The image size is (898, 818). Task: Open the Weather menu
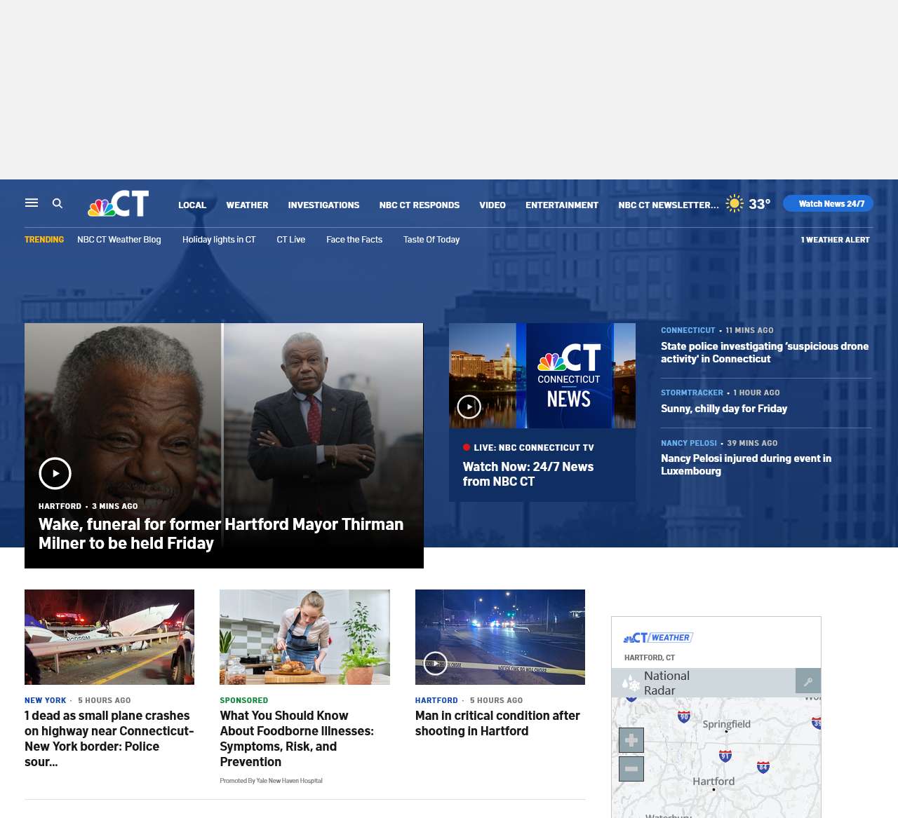click(x=247, y=205)
